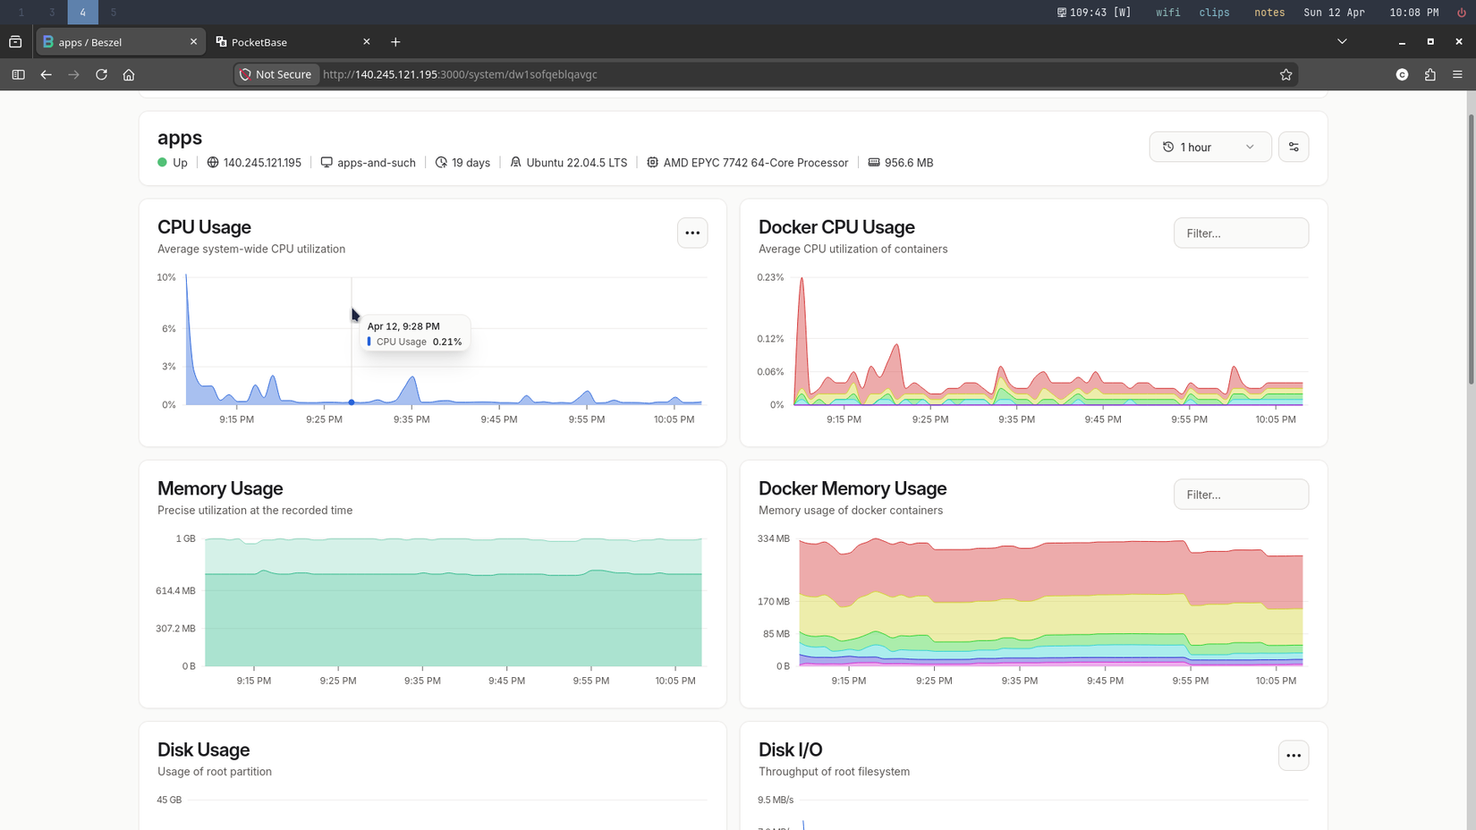
Task: Open the tab overview icon left of tabs
Action: pyautogui.click(x=15, y=42)
